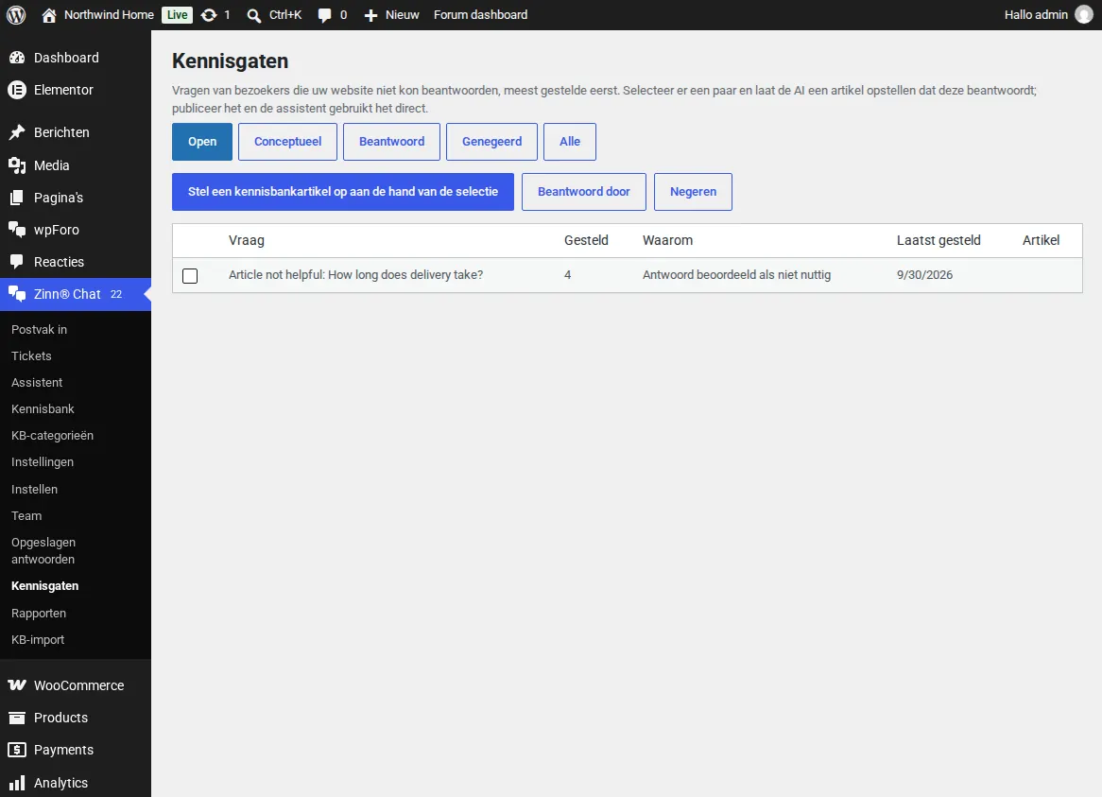Click the Media library icon
The height and width of the screenshot is (797, 1102).
[x=17, y=165]
